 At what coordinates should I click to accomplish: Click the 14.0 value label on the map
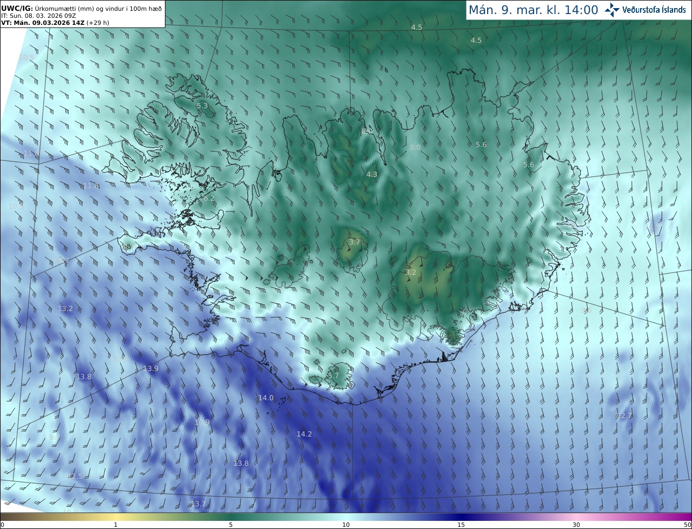(x=265, y=398)
